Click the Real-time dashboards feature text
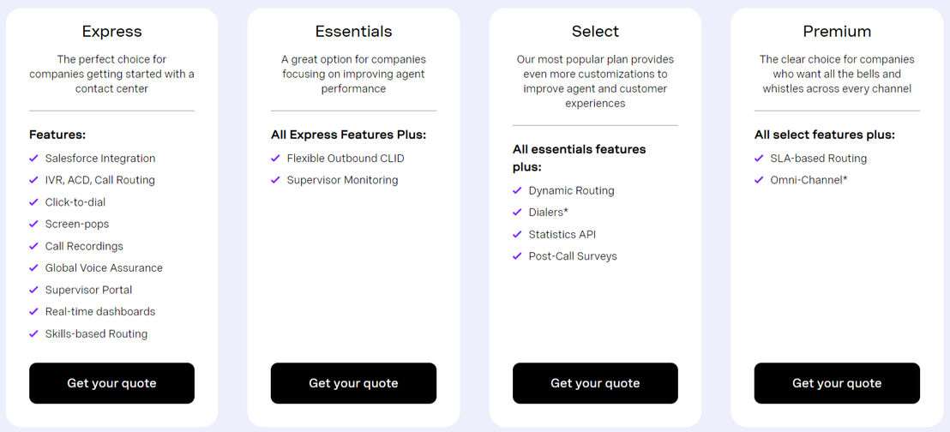950x432 pixels. click(x=100, y=311)
